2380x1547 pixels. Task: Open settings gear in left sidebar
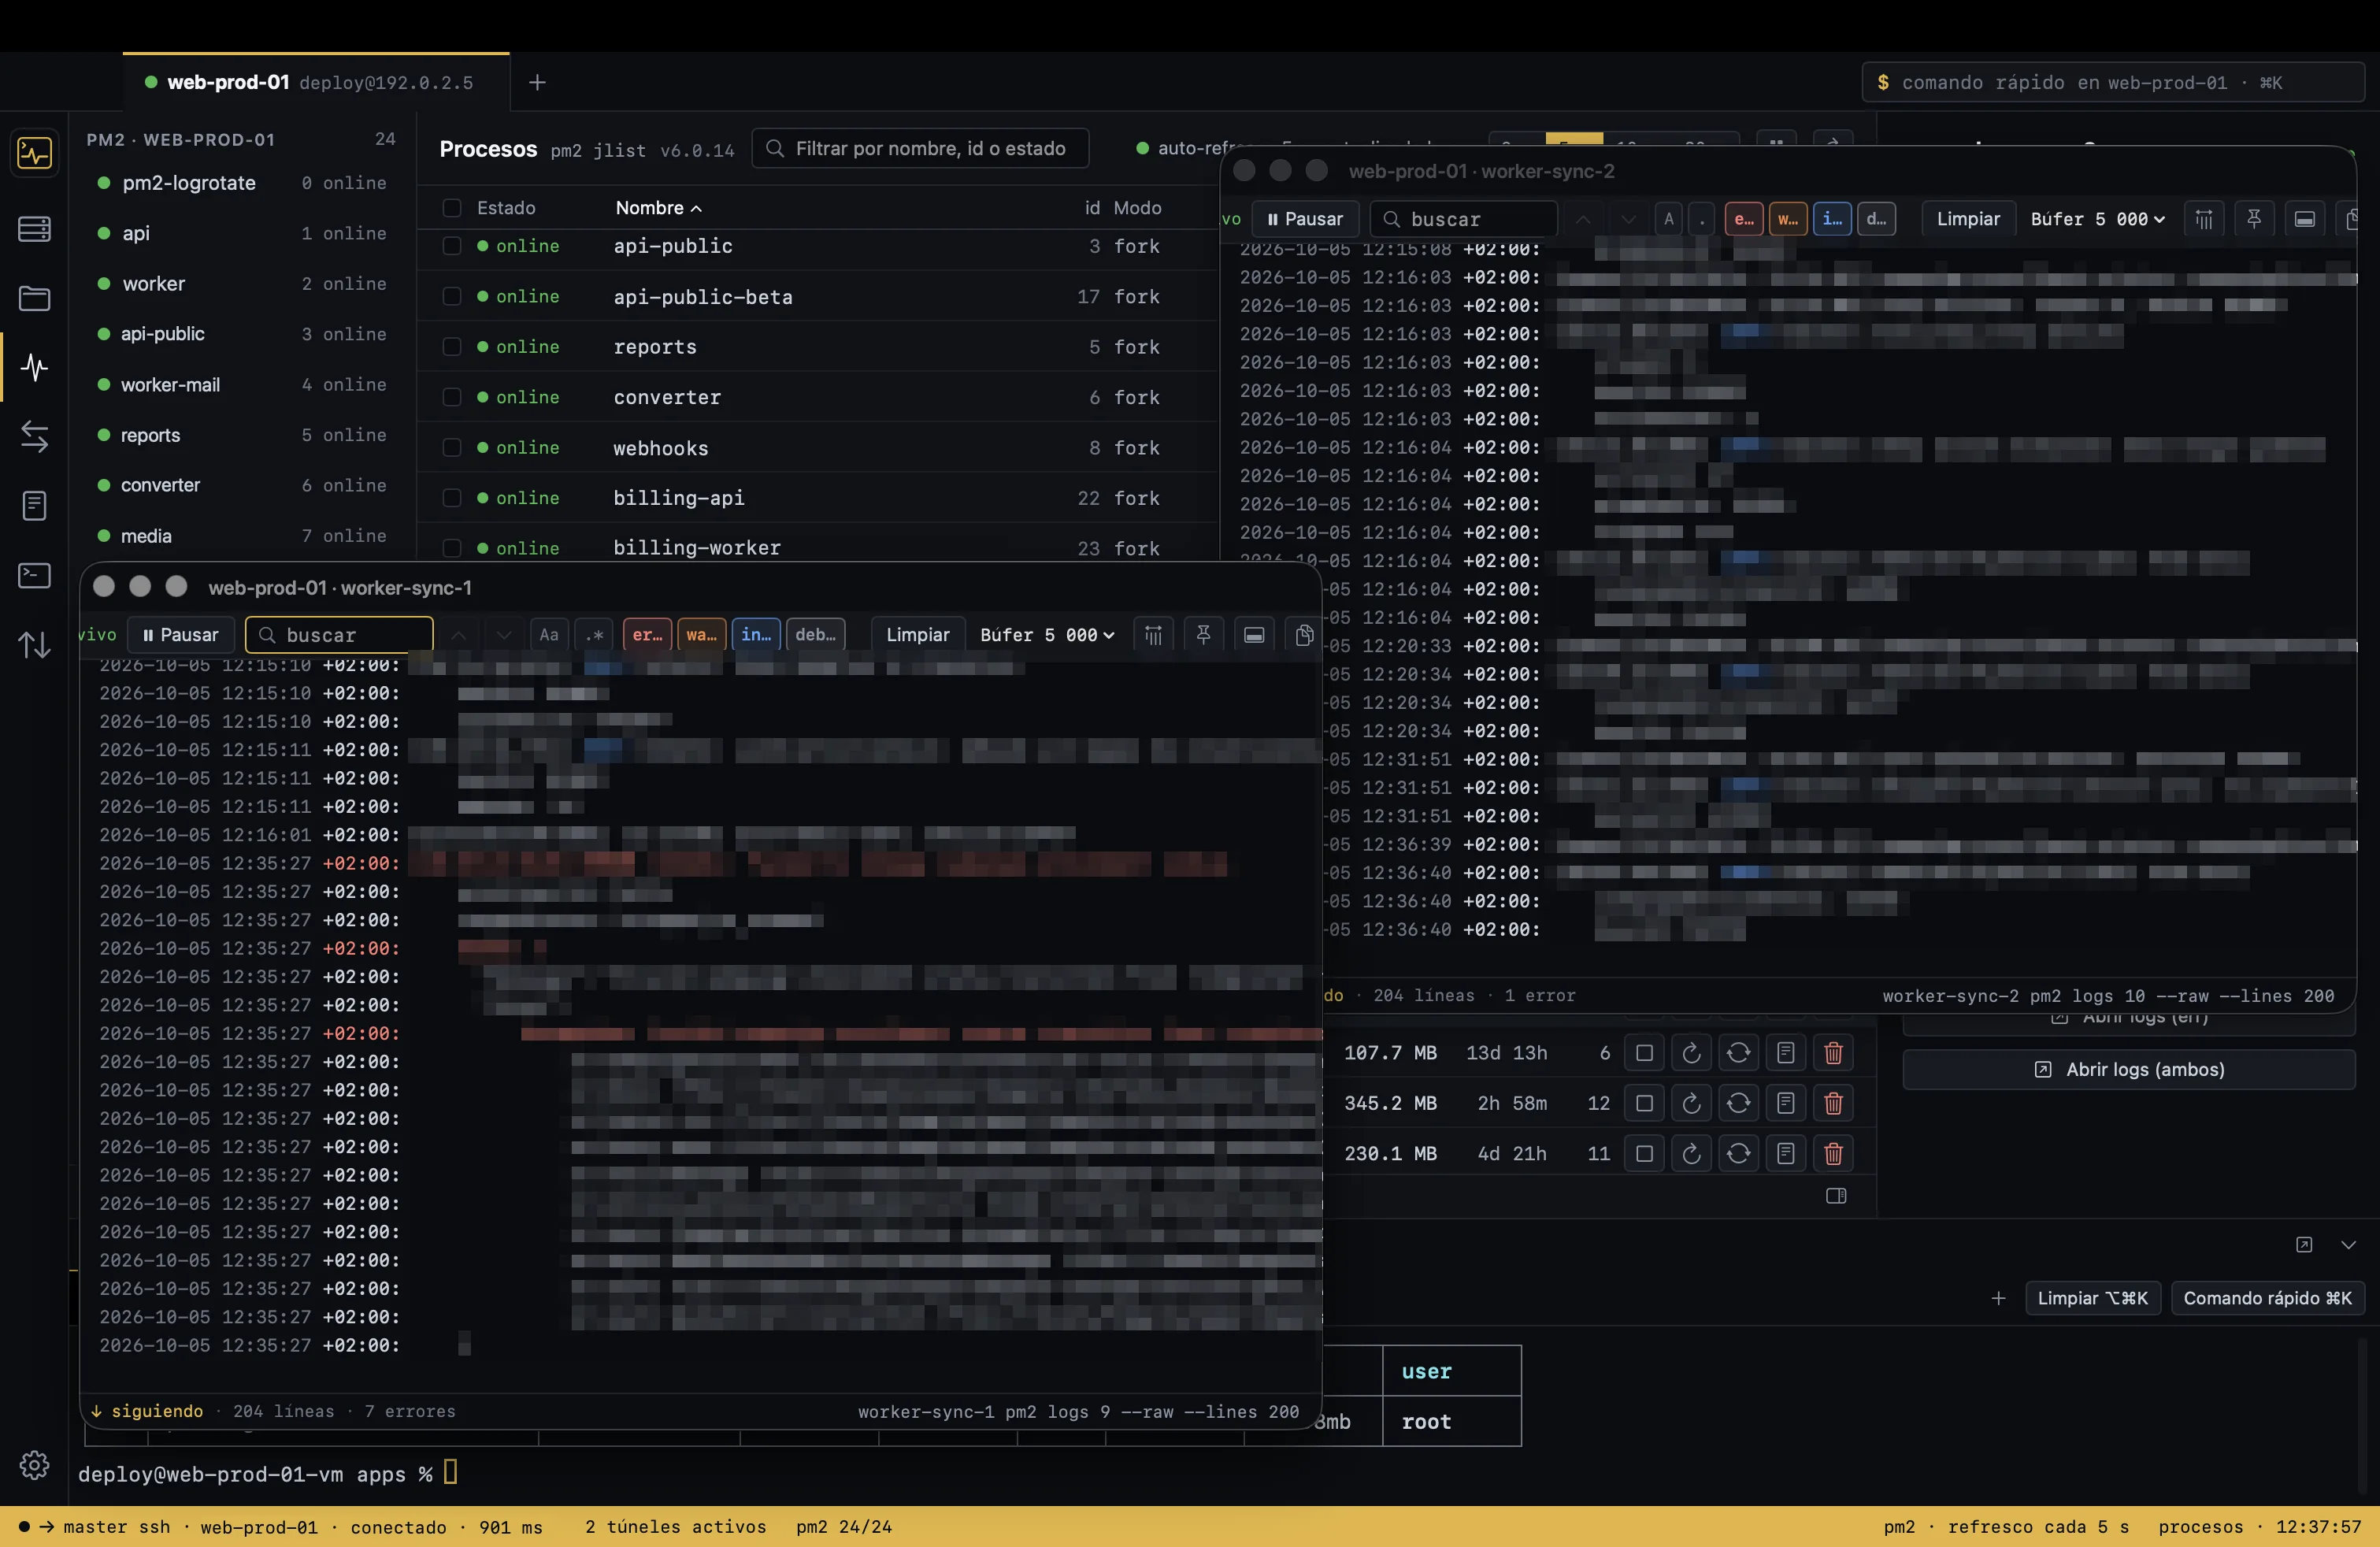pyautogui.click(x=34, y=1465)
